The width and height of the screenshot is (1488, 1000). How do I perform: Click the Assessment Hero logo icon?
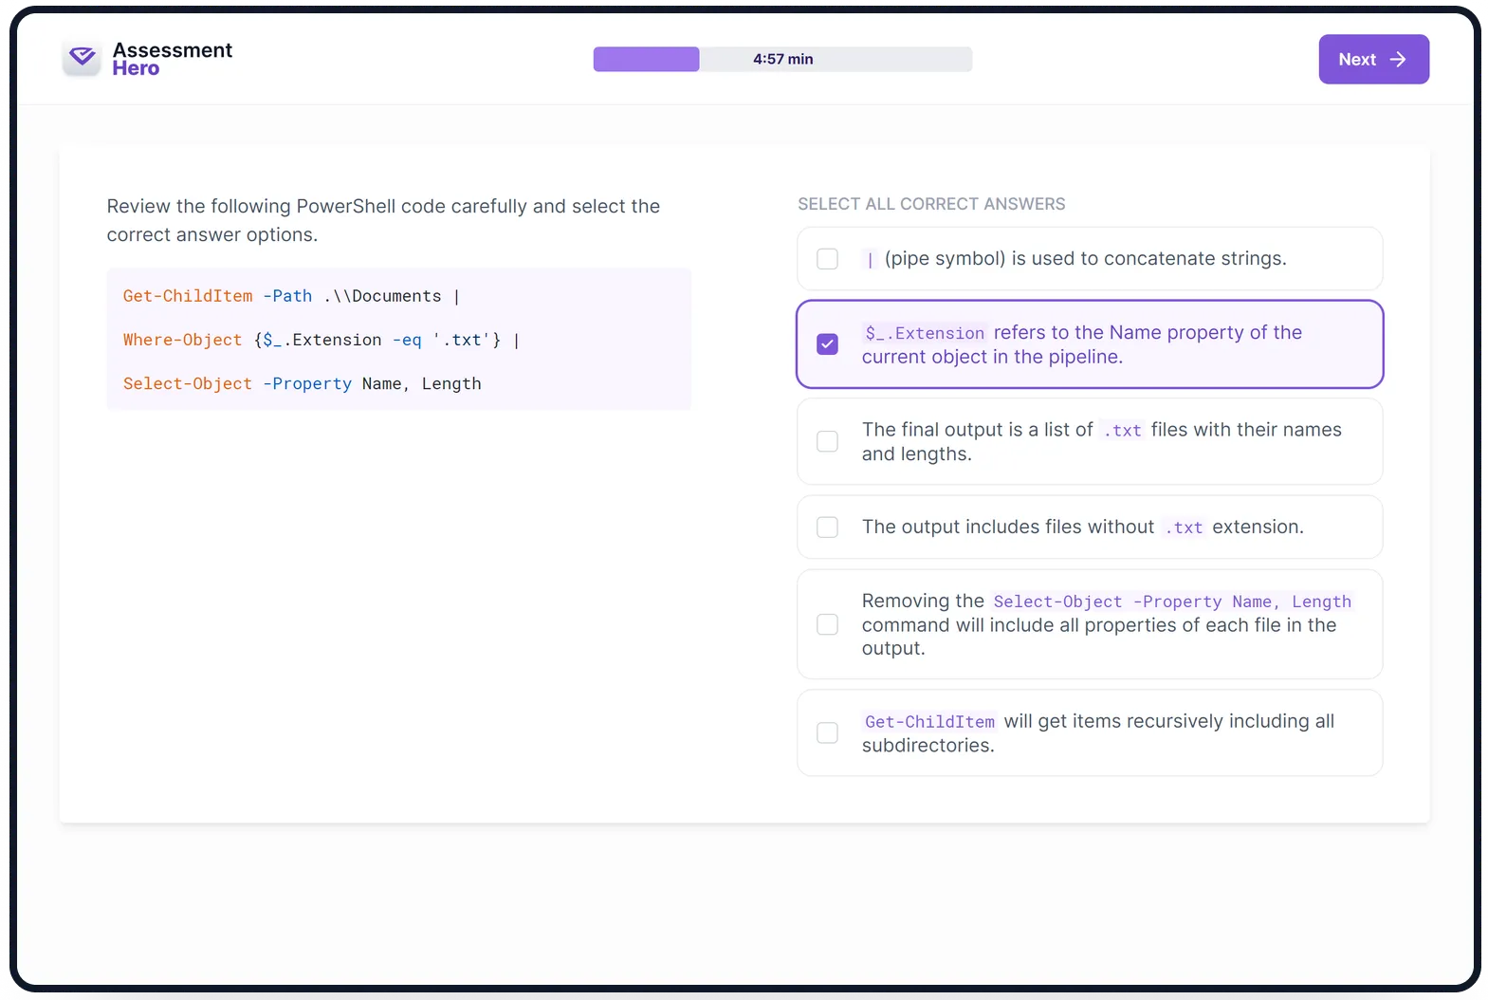(83, 59)
